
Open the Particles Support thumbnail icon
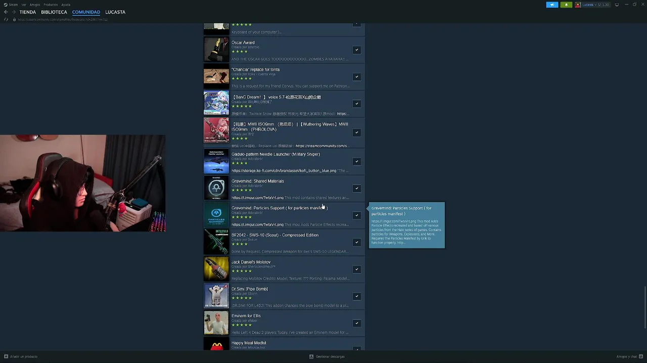coord(216,215)
